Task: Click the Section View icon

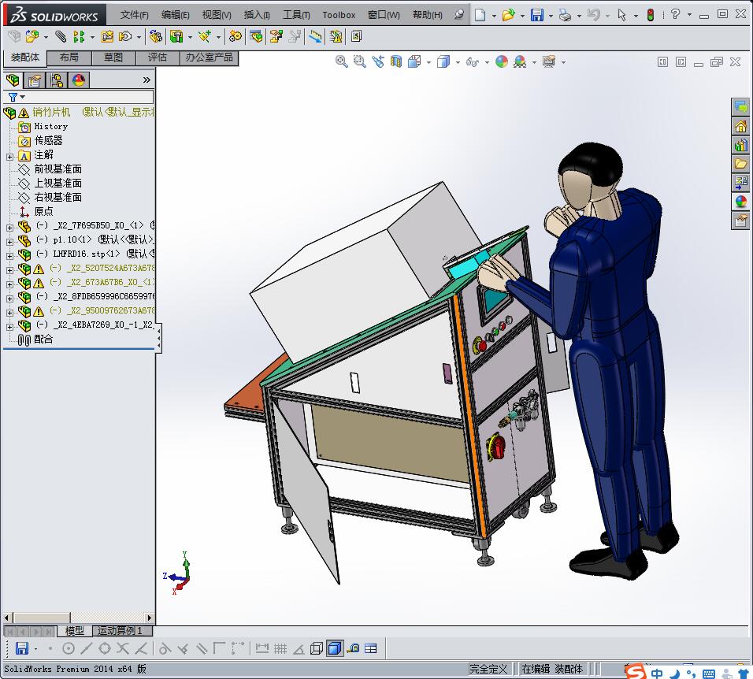Action: click(x=396, y=61)
